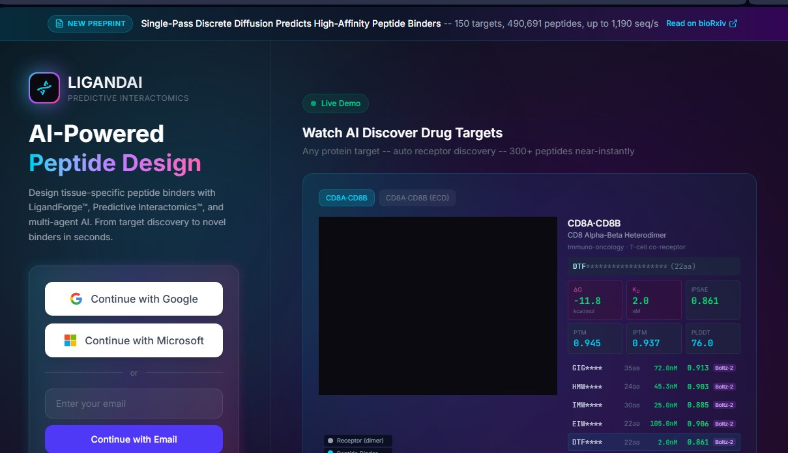
Task: Click the NEW PREPRINT badge
Action: coord(90,24)
